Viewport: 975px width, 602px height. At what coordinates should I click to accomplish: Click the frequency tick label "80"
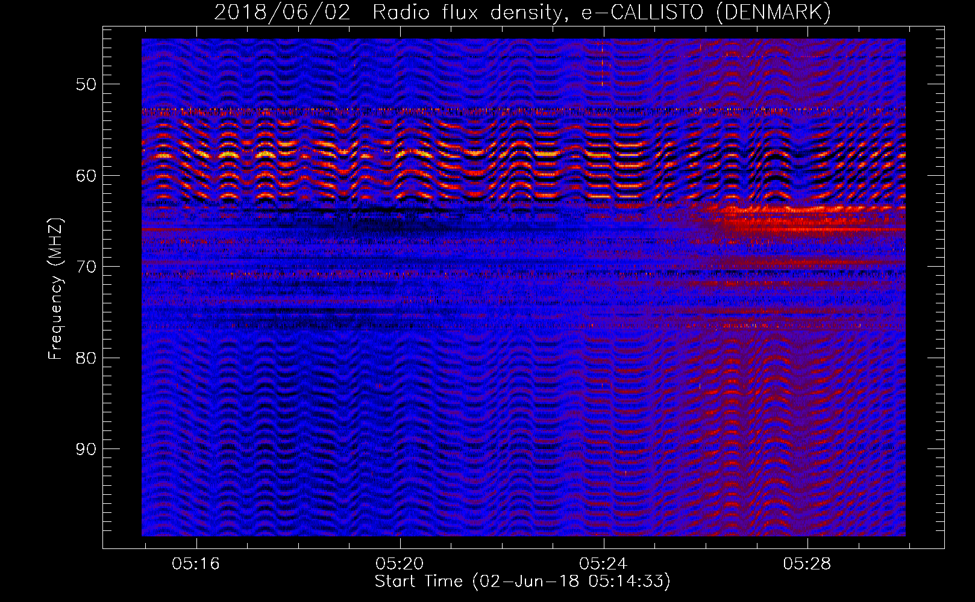pos(86,358)
